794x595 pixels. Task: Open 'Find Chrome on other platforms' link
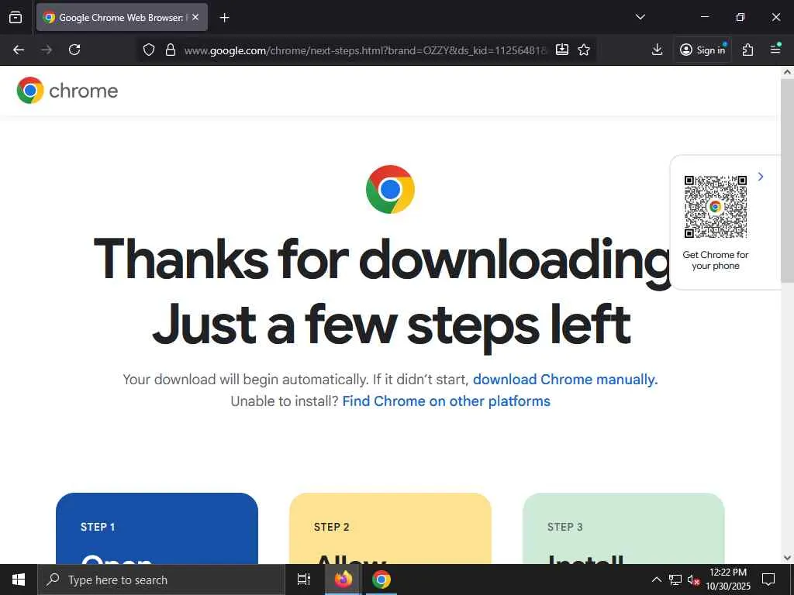(x=446, y=401)
